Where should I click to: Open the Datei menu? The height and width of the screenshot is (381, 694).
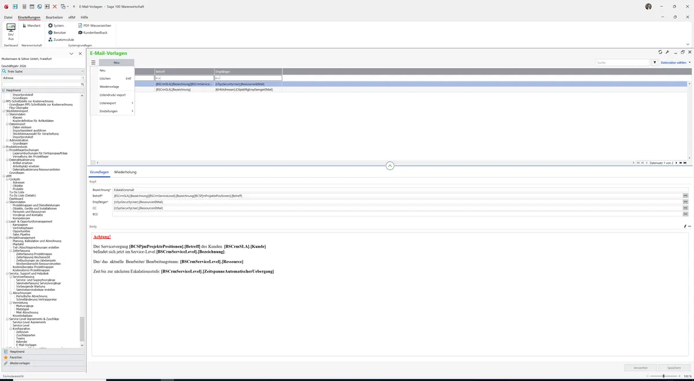(8, 17)
